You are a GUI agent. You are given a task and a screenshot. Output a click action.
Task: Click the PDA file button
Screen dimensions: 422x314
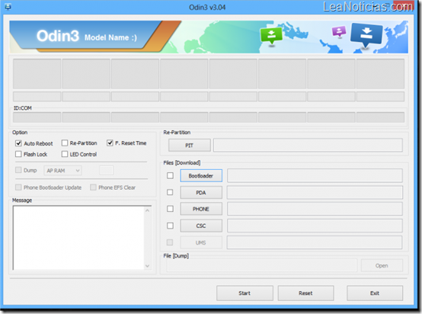tap(201, 193)
